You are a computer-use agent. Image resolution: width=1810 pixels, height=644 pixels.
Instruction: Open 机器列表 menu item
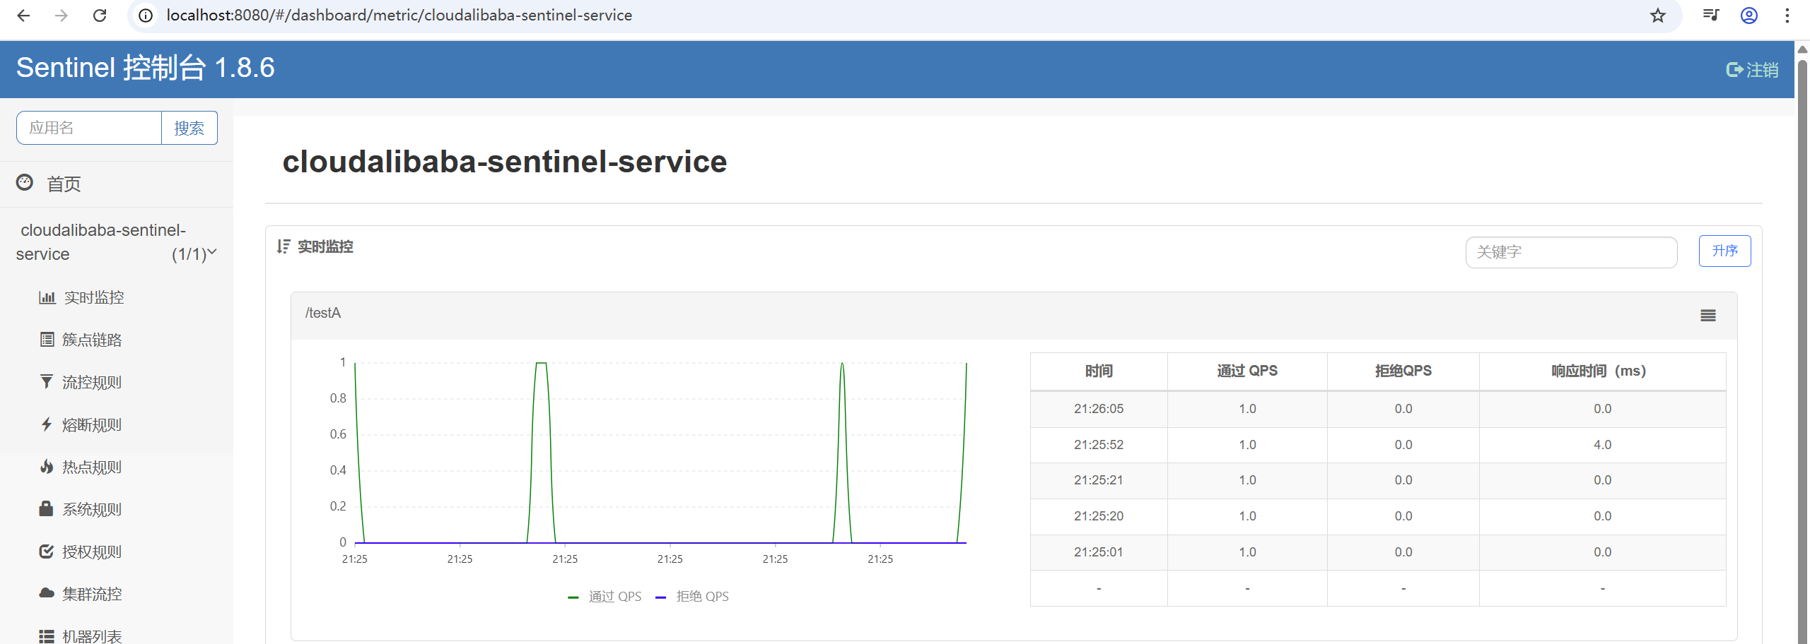coord(92,636)
